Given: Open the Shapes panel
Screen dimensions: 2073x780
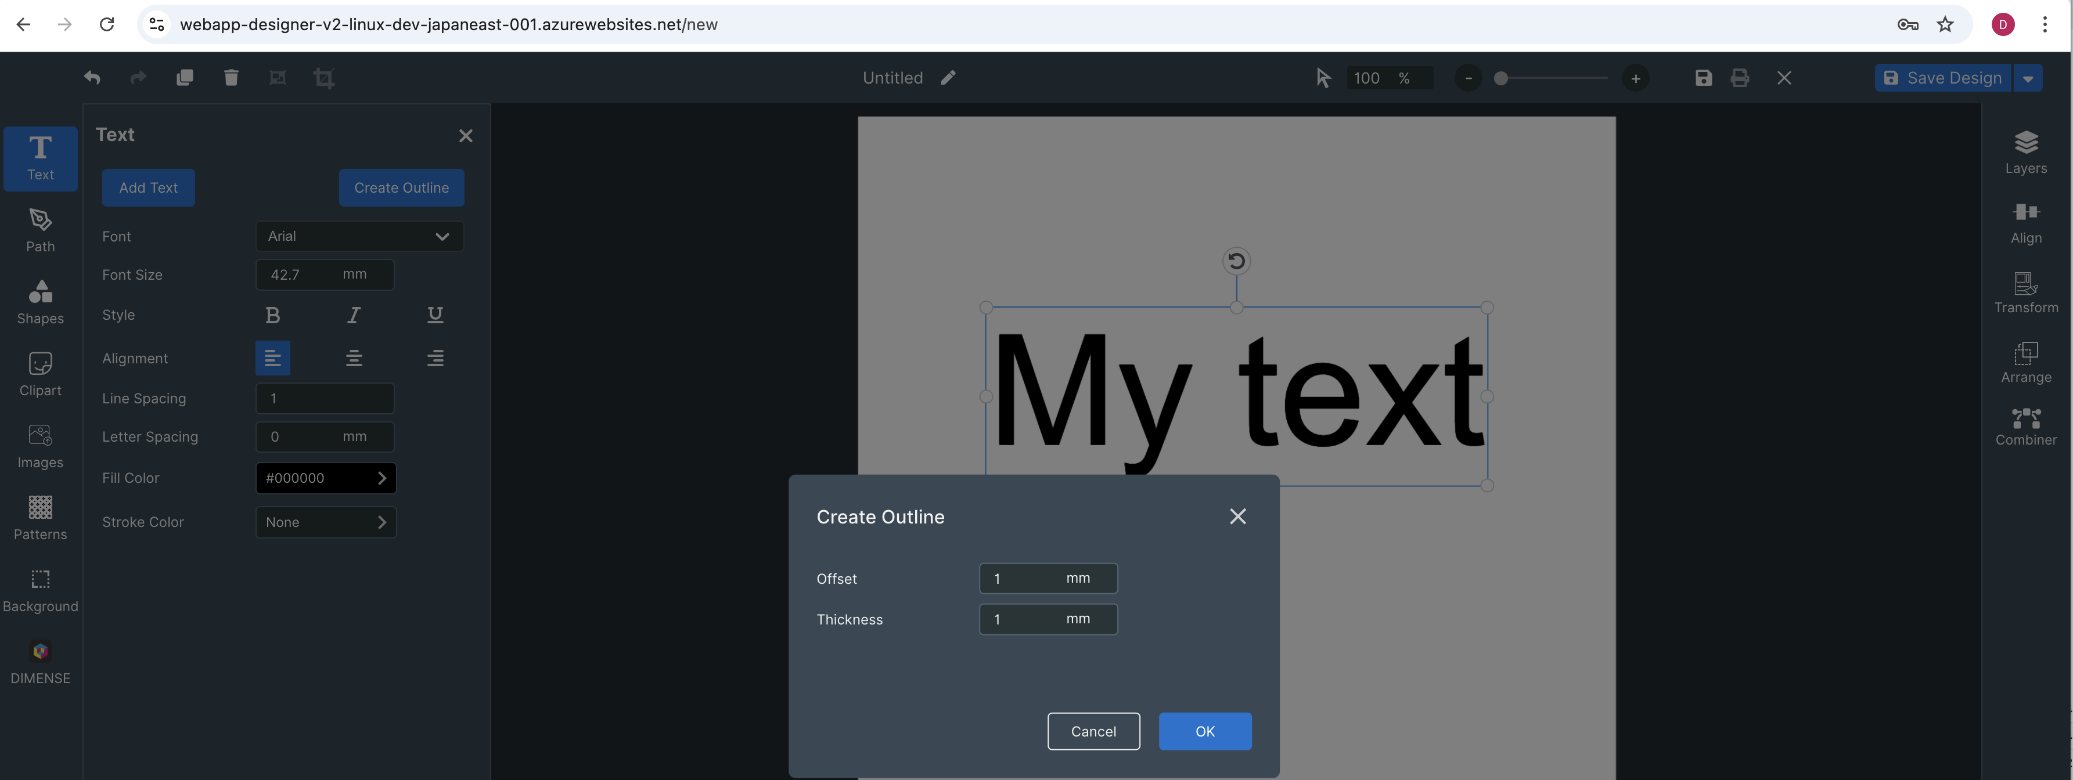Looking at the screenshot, I should pos(40,302).
